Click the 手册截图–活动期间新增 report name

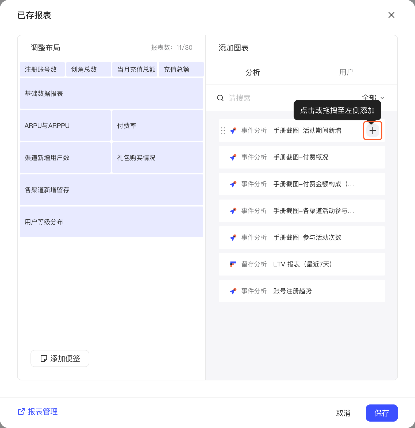pyautogui.click(x=307, y=131)
